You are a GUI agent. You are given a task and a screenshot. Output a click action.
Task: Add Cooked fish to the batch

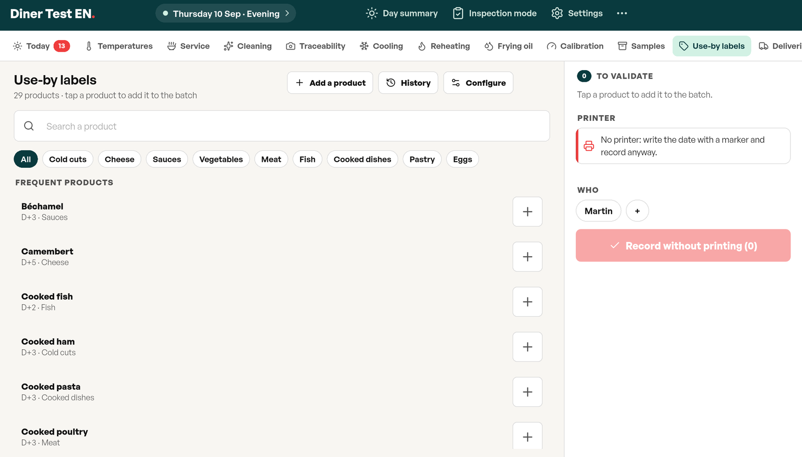tap(527, 302)
